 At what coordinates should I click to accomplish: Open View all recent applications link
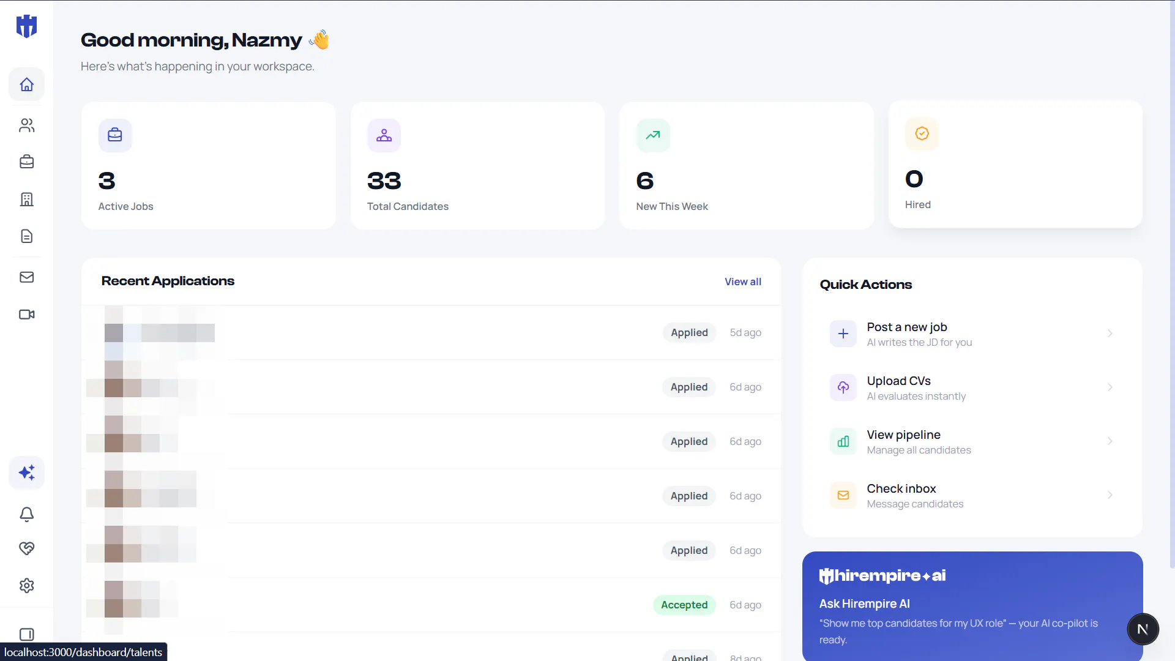click(743, 282)
